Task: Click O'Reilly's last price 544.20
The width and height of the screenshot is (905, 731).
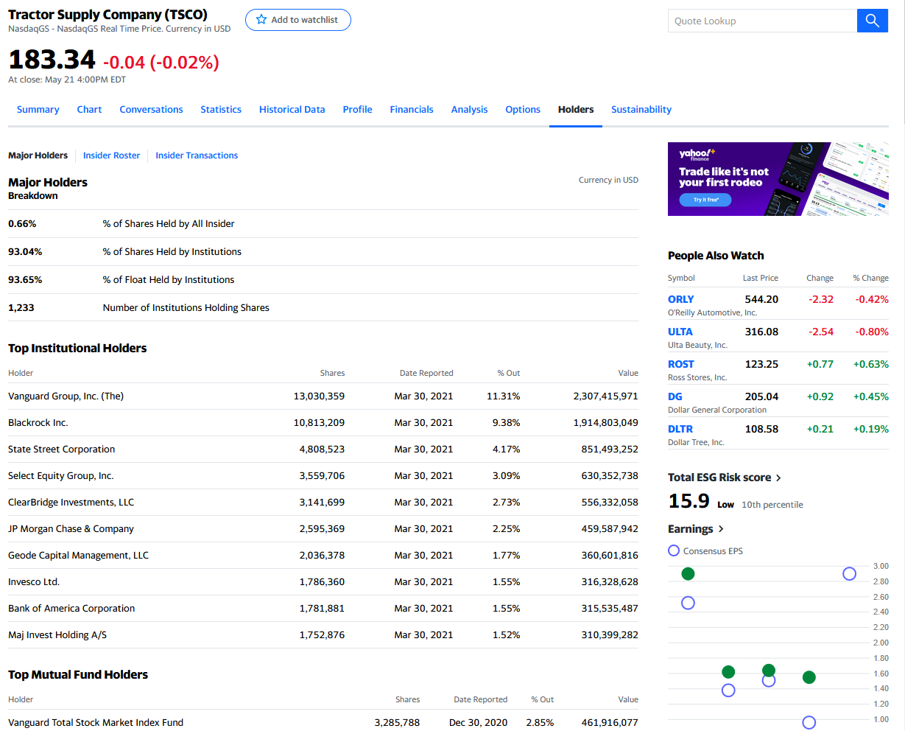Action: click(761, 299)
